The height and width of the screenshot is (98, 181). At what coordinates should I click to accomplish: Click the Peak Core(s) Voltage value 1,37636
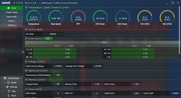tap(58, 66)
